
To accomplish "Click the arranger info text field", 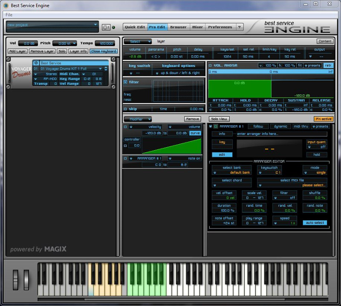I will pos(282,134).
